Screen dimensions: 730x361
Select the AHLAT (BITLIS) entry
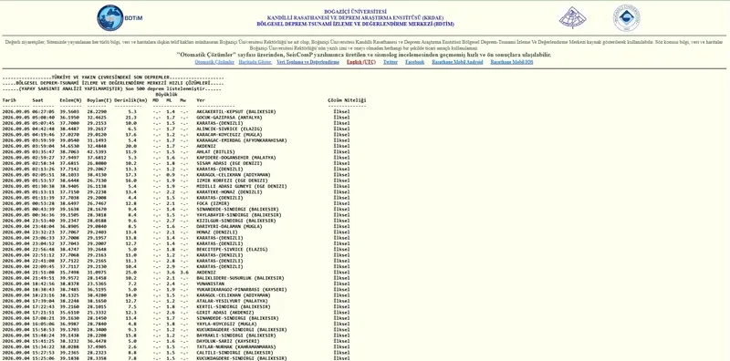215,151
